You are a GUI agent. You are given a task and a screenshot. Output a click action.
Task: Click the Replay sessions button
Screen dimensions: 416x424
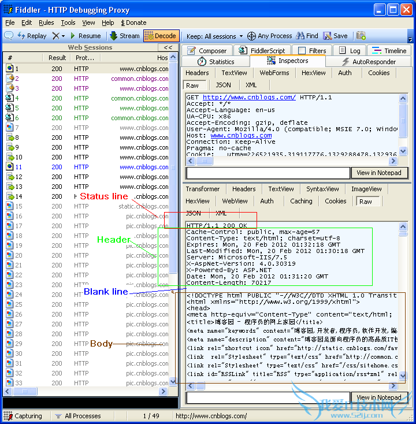click(x=32, y=36)
